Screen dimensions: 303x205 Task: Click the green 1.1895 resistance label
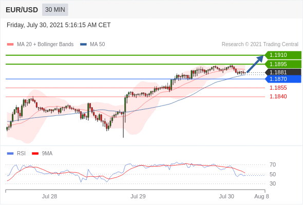click(283, 64)
